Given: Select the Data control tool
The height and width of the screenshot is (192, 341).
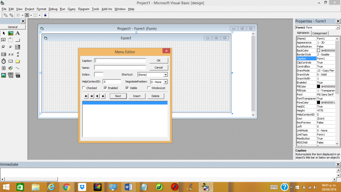Looking at the screenshot, I should click(x=11, y=76).
